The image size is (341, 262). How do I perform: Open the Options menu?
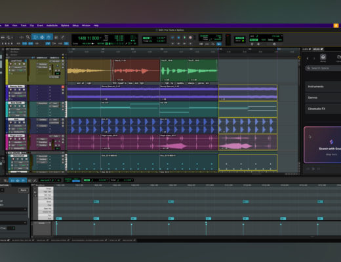pyautogui.click(x=65, y=26)
